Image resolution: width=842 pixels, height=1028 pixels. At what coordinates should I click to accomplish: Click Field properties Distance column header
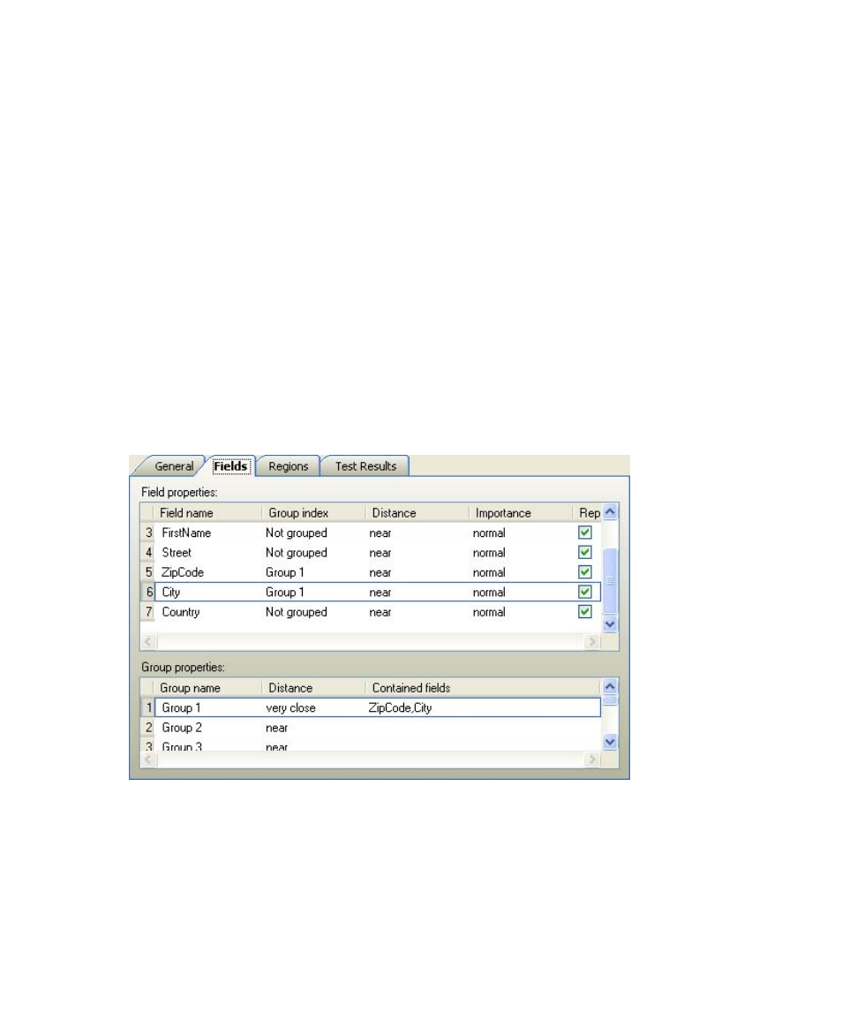pos(417,513)
